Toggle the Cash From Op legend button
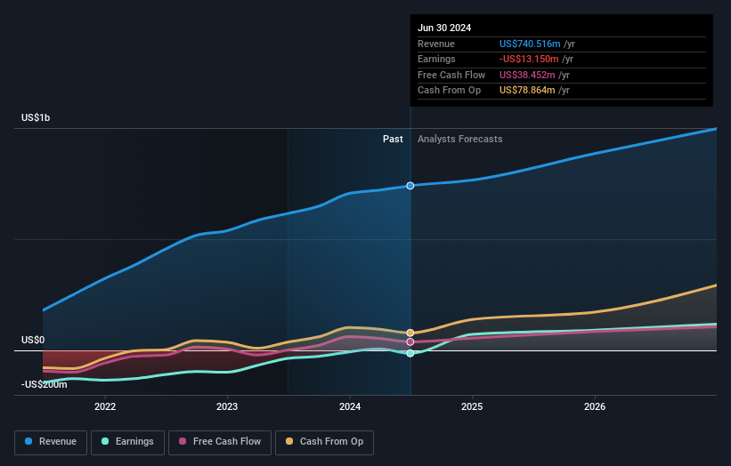 coord(324,442)
